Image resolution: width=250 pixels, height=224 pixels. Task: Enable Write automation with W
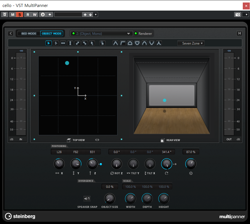pyautogui.click(x=35, y=14)
